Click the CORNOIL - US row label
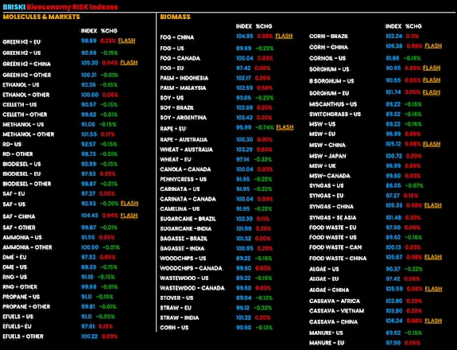This screenshot has width=457, height=350. tap(327, 58)
